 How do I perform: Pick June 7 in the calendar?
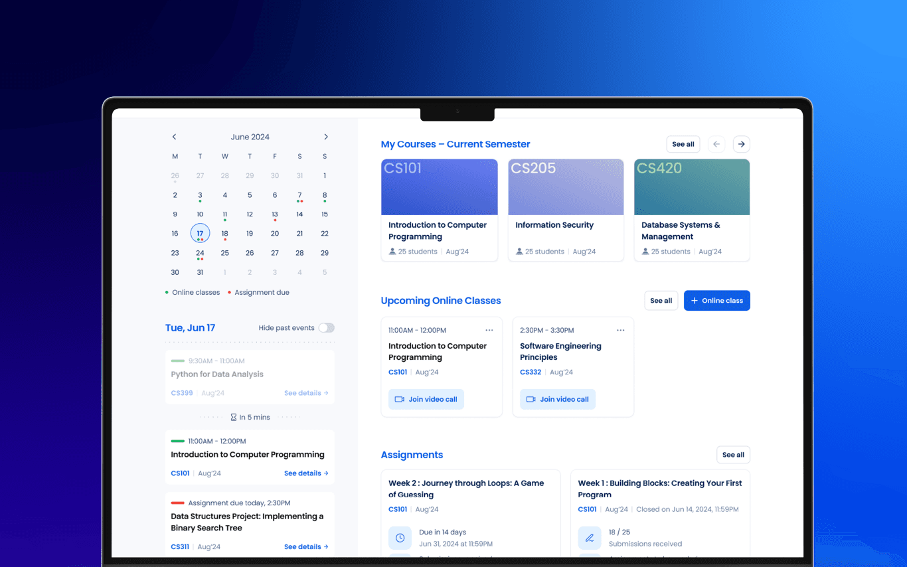click(299, 195)
